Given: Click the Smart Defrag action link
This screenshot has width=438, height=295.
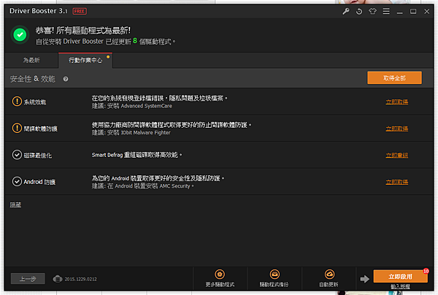Looking at the screenshot, I should pos(396,155).
